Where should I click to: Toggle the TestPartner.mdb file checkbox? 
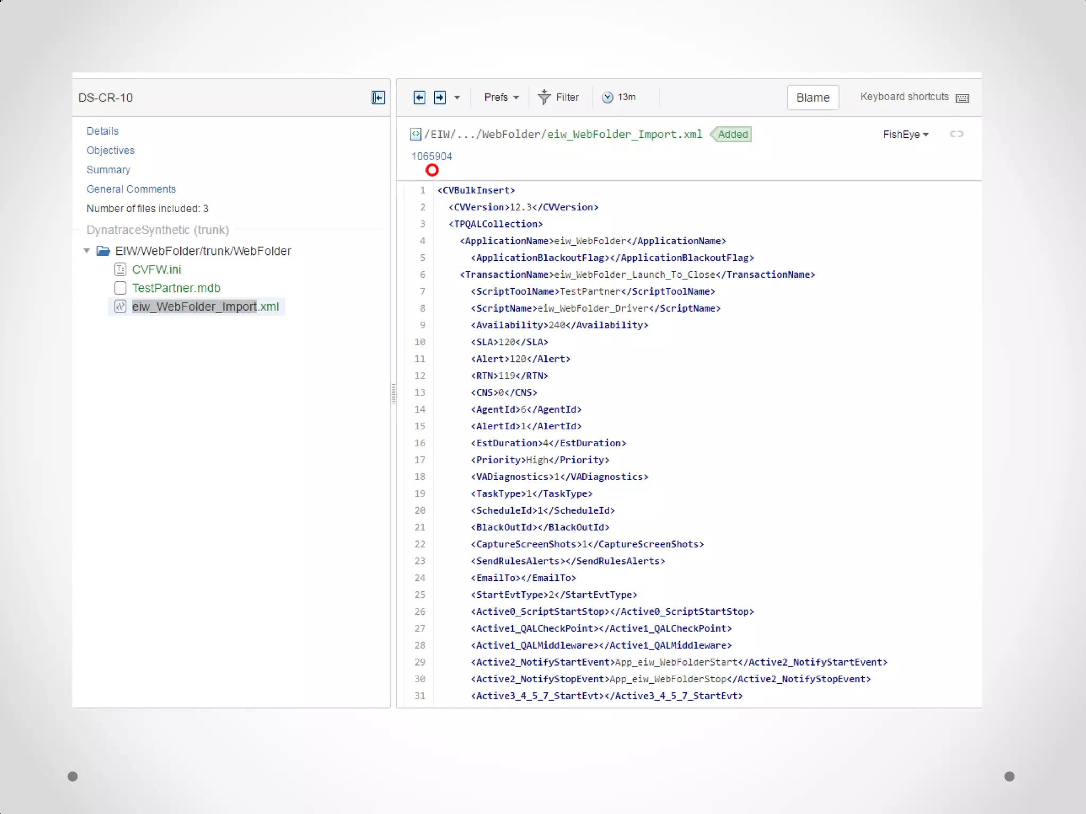(120, 288)
